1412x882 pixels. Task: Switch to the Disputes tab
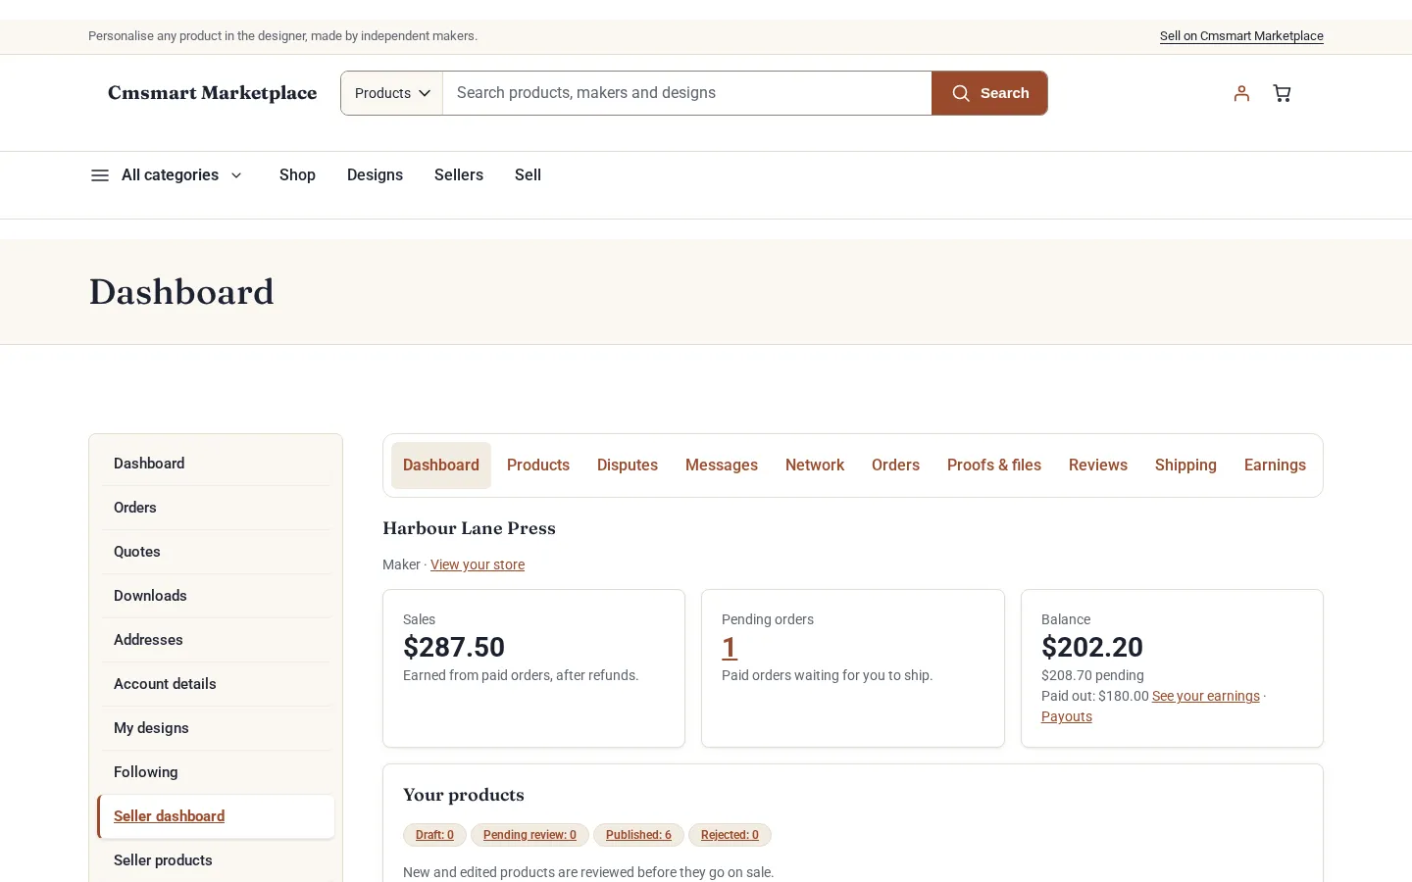628,465
